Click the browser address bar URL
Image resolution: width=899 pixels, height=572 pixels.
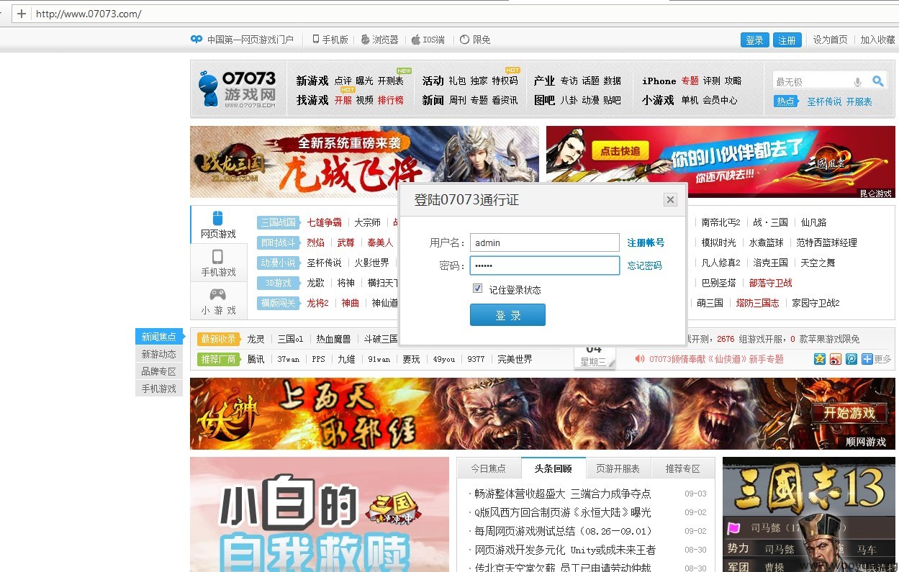click(89, 14)
